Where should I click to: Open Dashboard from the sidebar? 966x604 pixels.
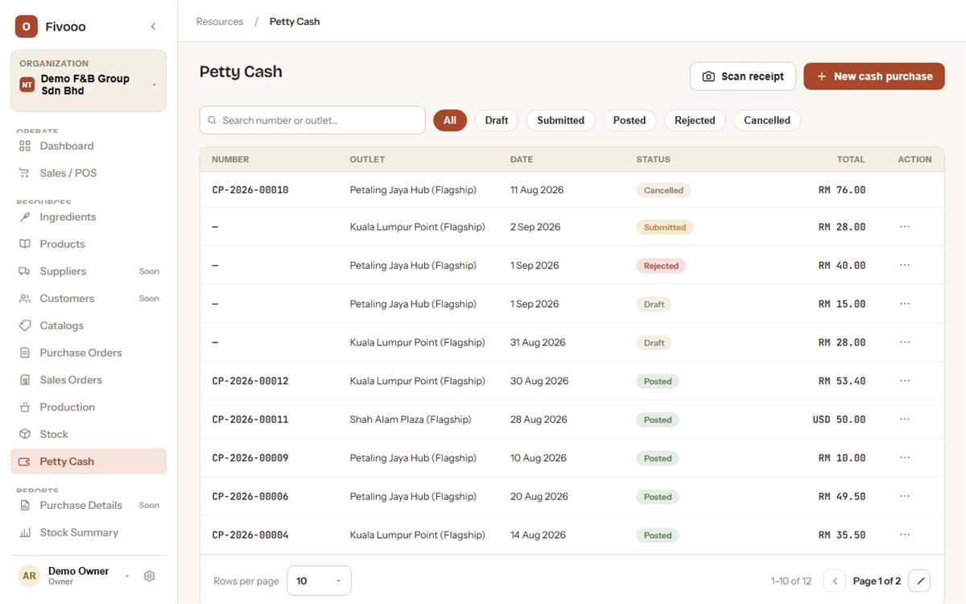89,146
